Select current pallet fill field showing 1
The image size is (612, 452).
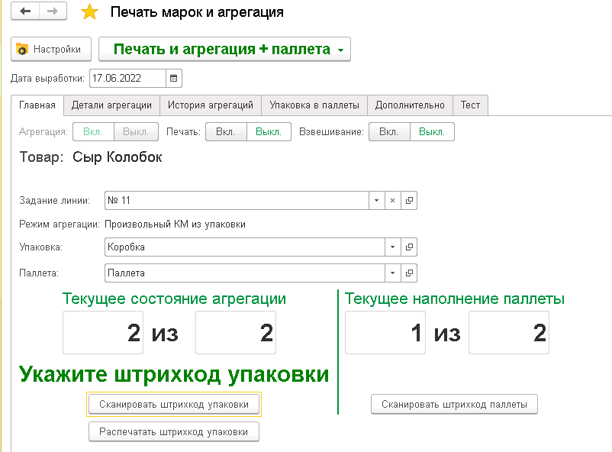(385, 332)
